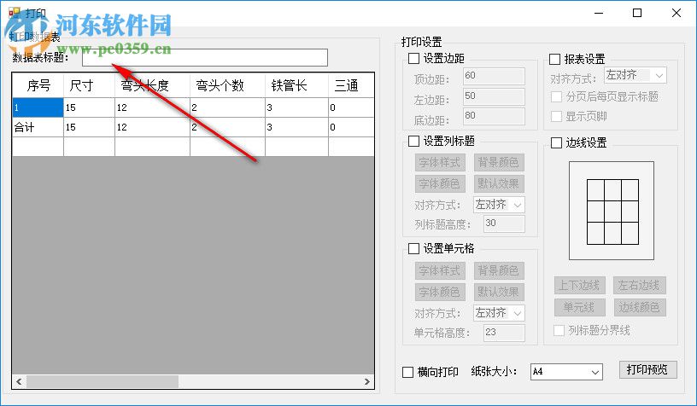Open the cell 对齐方式 dropdown
The width and height of the screenshot is (697, 406).
[499, 313]
